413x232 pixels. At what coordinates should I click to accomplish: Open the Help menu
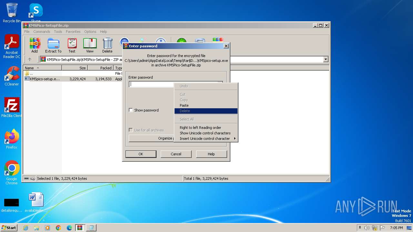[103, 32]
